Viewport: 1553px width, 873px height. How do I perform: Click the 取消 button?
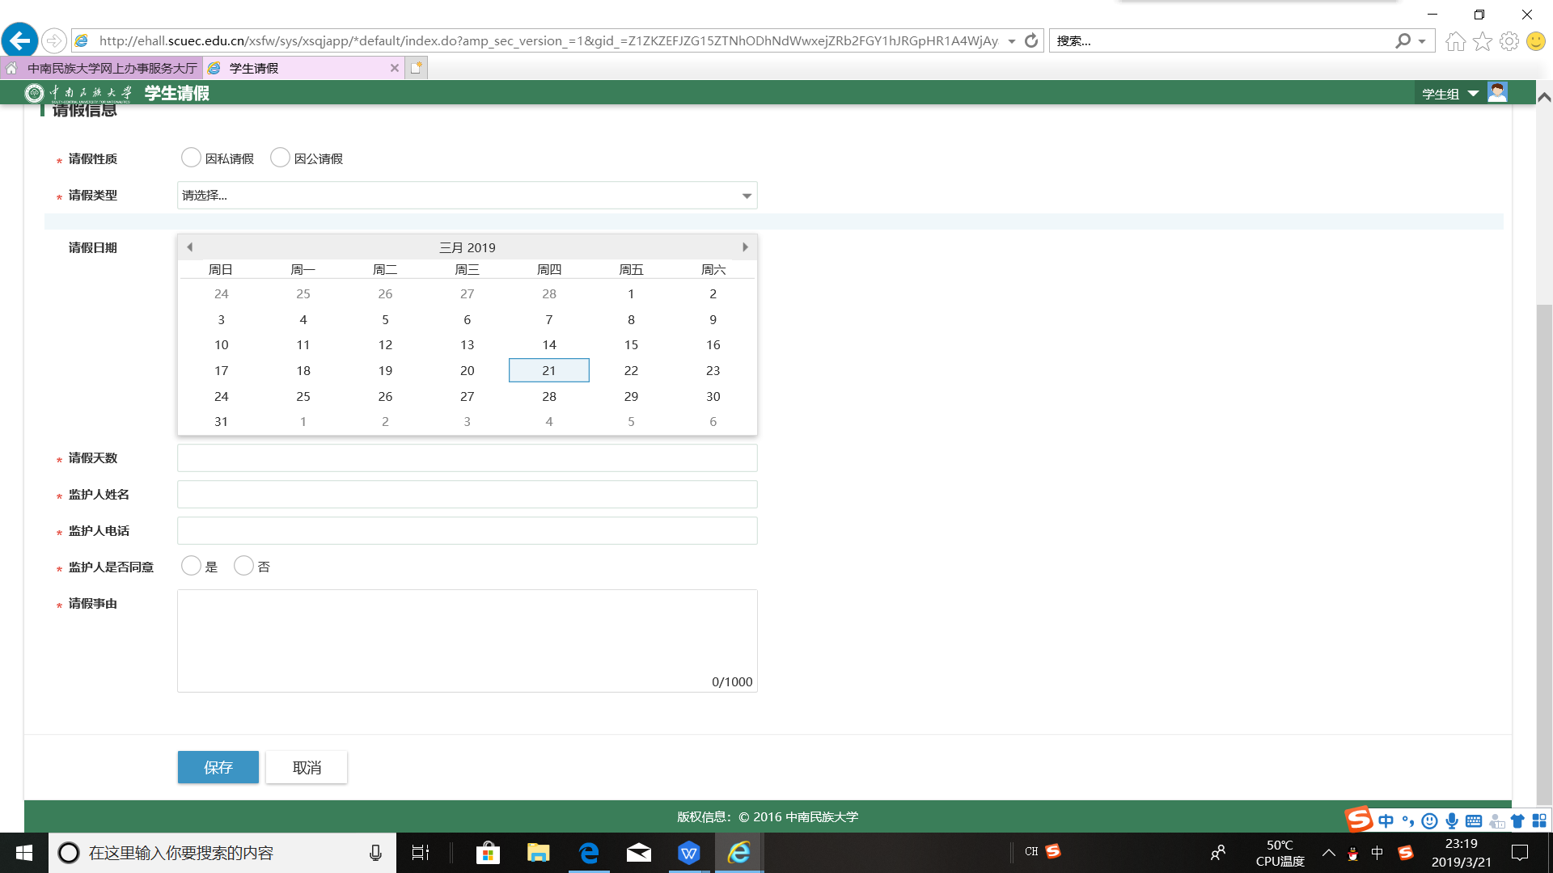(x=307, y=767)
